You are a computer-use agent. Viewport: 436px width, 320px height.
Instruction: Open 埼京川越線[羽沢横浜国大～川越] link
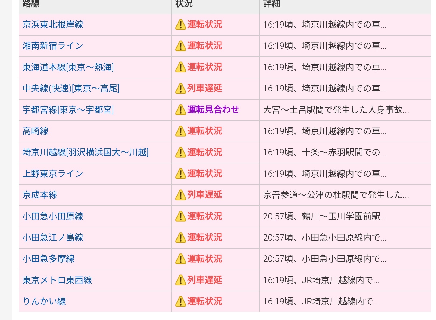coord(85,152)
